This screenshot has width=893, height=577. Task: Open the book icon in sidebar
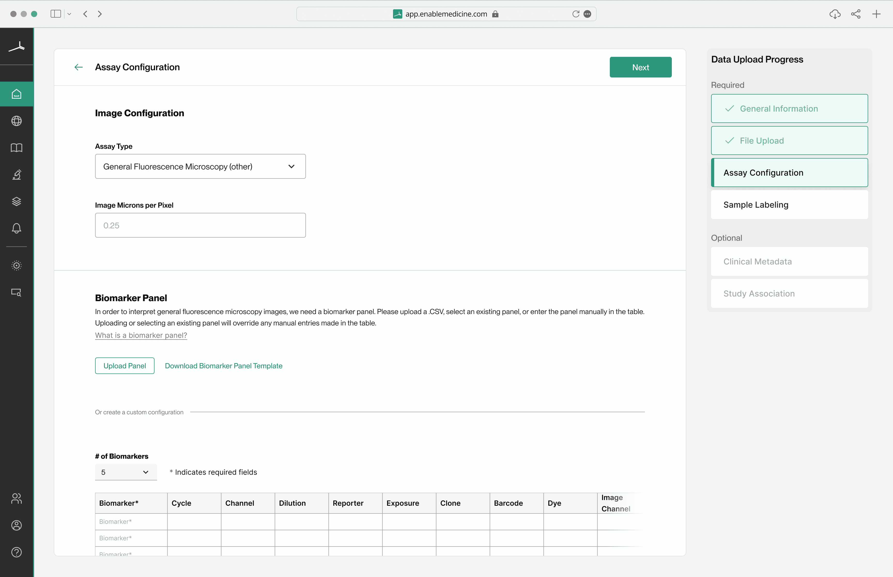[17, 148]
